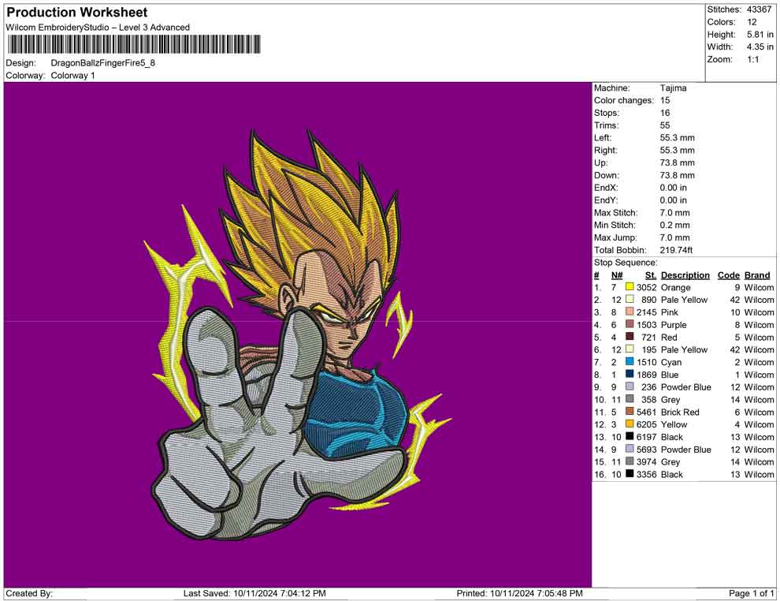
Task: Click the barcode below the software name
Action: (x=132, y=44)
